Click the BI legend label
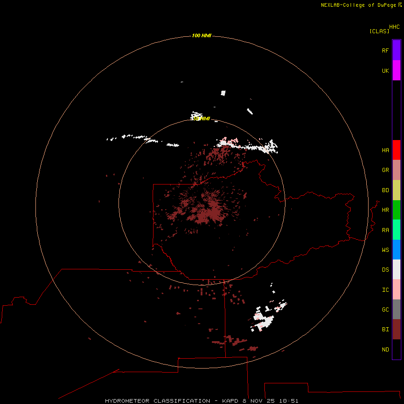 385,329
